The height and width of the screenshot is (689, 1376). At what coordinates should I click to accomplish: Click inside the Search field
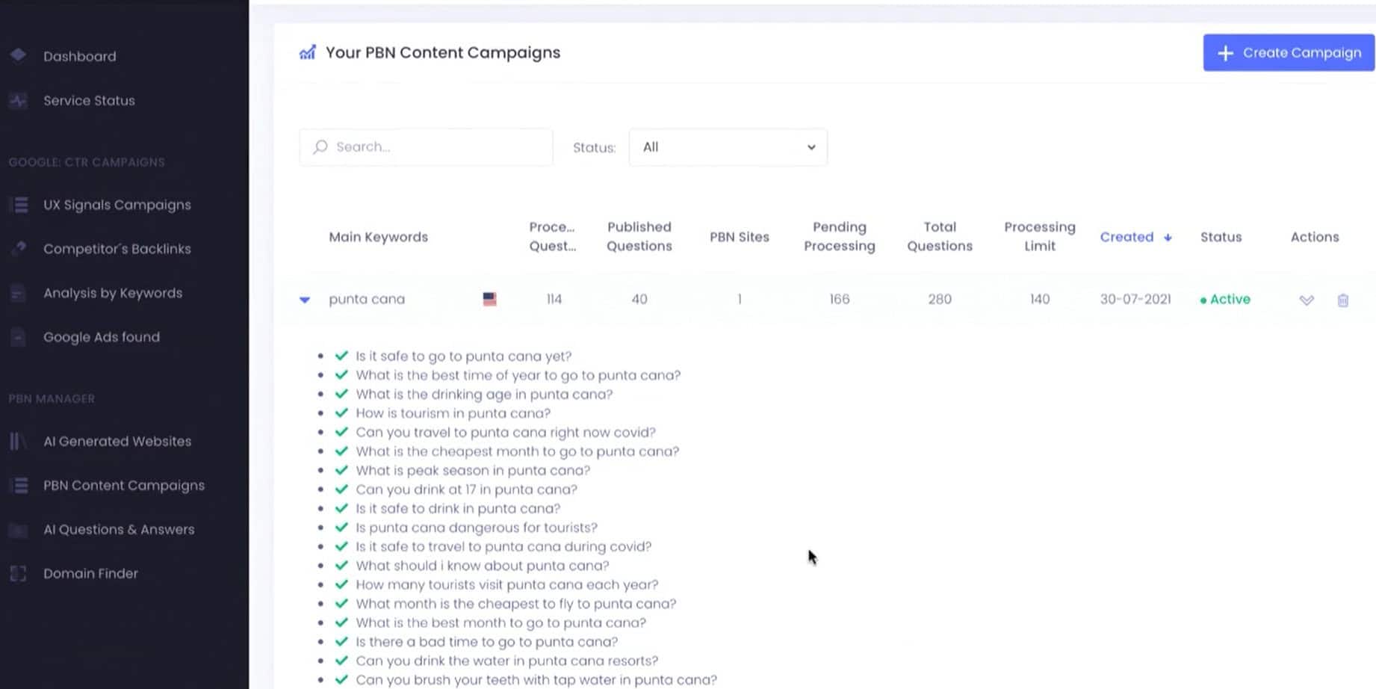click(x=426, y=146)
